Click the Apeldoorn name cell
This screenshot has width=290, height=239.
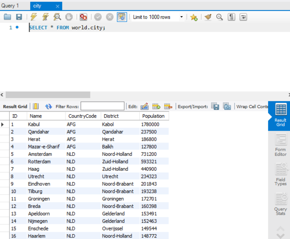46,214
